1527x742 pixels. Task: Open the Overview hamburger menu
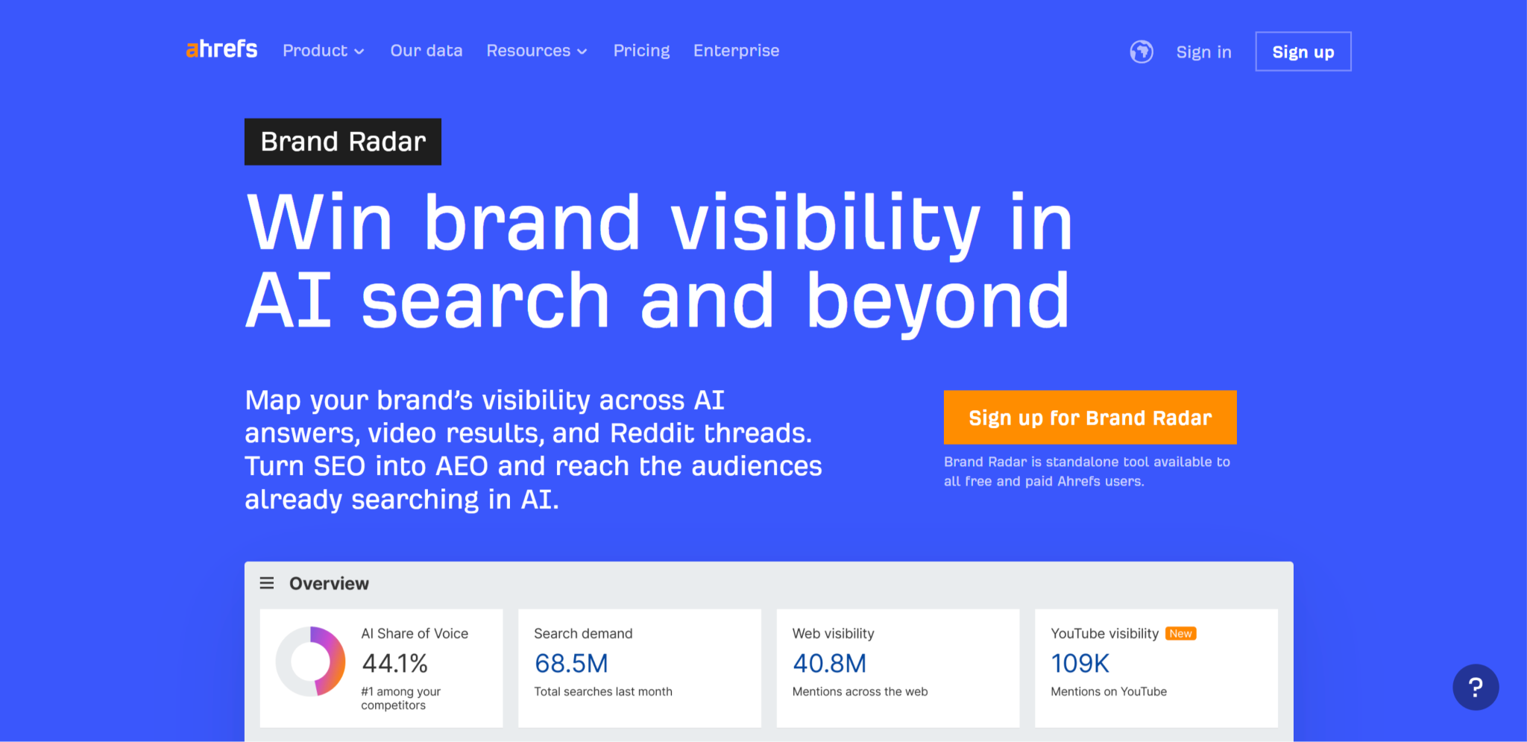(x=266, y=583)
